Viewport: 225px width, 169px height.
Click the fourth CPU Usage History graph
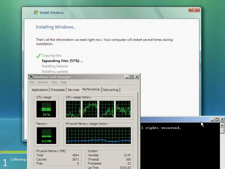123,109
